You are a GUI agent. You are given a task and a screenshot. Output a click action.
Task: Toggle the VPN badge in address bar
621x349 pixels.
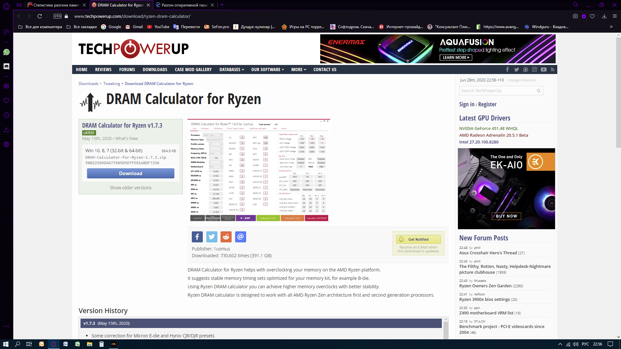[58, 16]
